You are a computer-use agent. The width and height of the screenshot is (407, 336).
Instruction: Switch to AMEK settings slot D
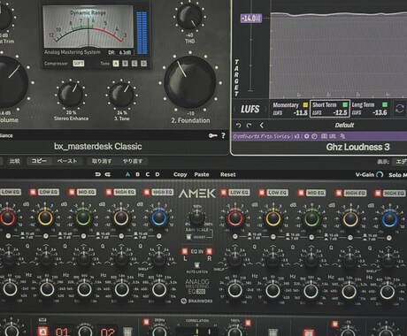click(x=157, y=174)
